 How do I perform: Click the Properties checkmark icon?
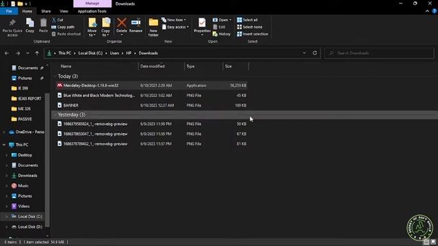click(202, 23)
